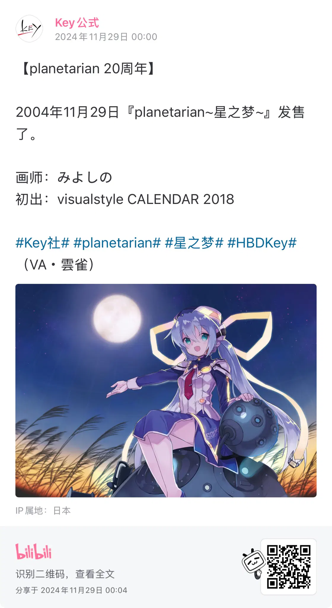Click the artist name みよしの
Screen dimensions: 332x608
pos(85,177)
